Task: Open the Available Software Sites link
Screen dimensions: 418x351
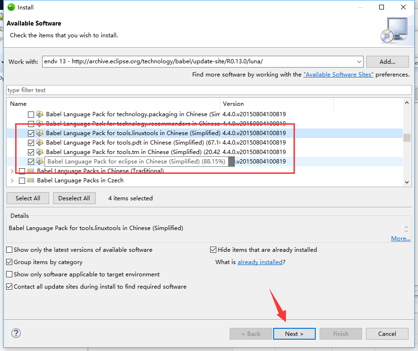Action: [338, 75]
